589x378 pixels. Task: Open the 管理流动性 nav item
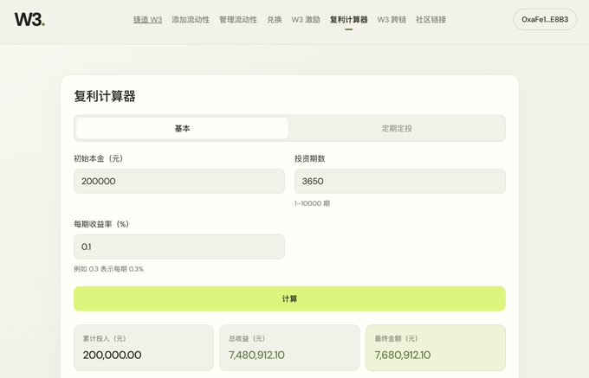[x=238, y=20]
